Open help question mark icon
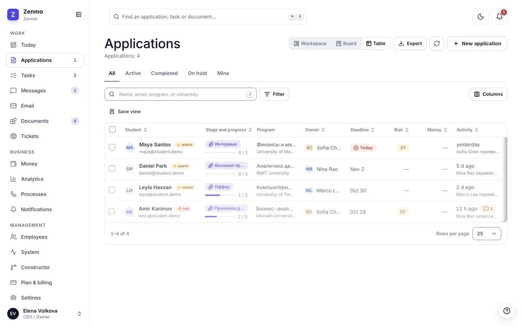Image resolution: width=522 pixels, height=326 pixels. click(x=507, y=311)
